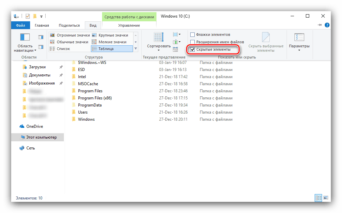
Task: Select the Users folder icon
Action: coord(74,112)
